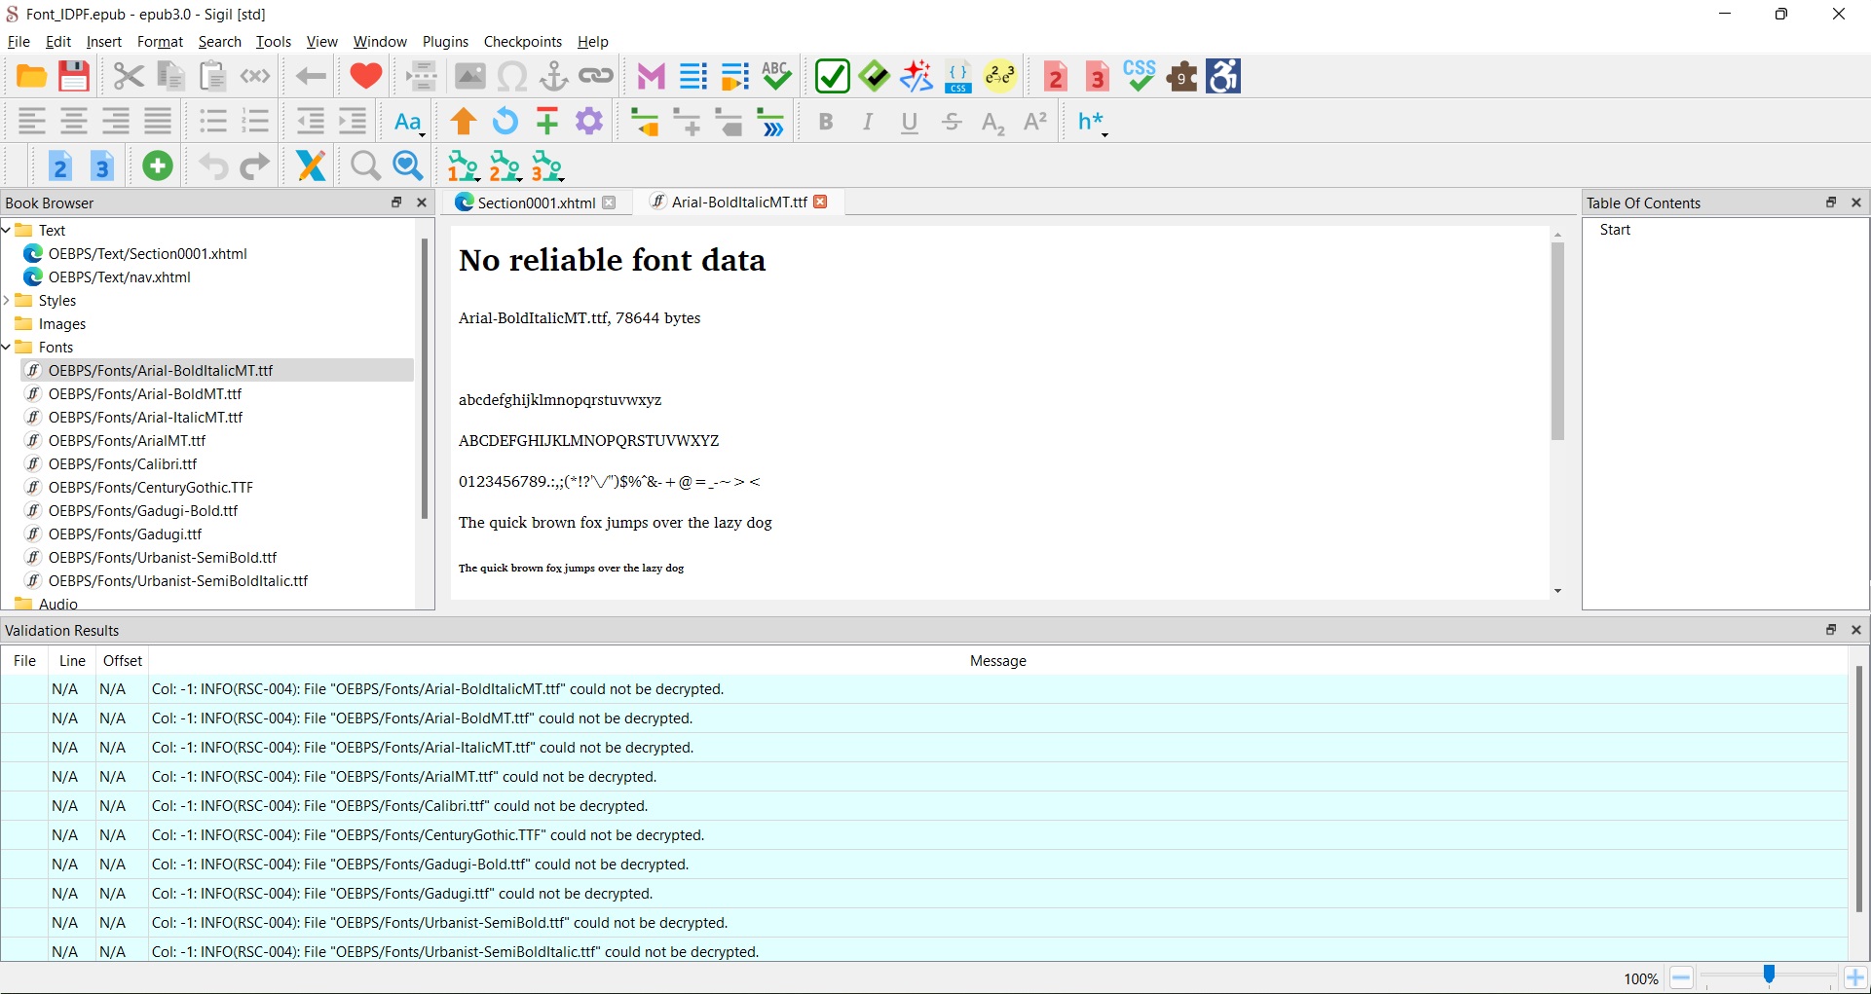The height and width of the screenshot is (994, 1871).
Task: Close the Arial-BoldItalicMT.ttf tab
Action: (820, 202)
